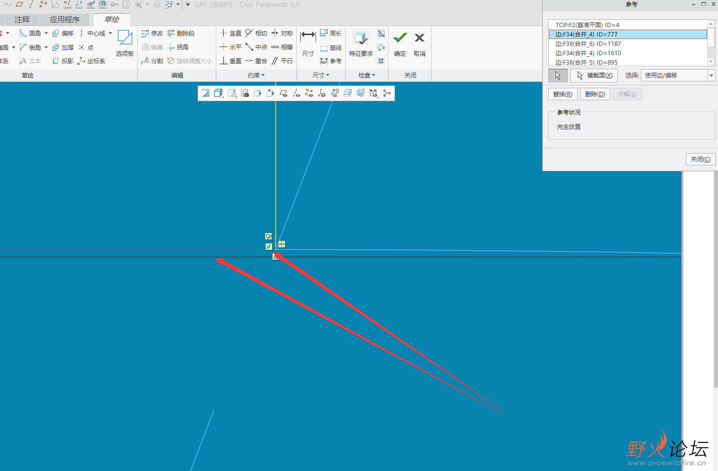Select reference 边:F34(合并_4) ID=777
The width and height of the screenshot is (718, 471).
628,34
